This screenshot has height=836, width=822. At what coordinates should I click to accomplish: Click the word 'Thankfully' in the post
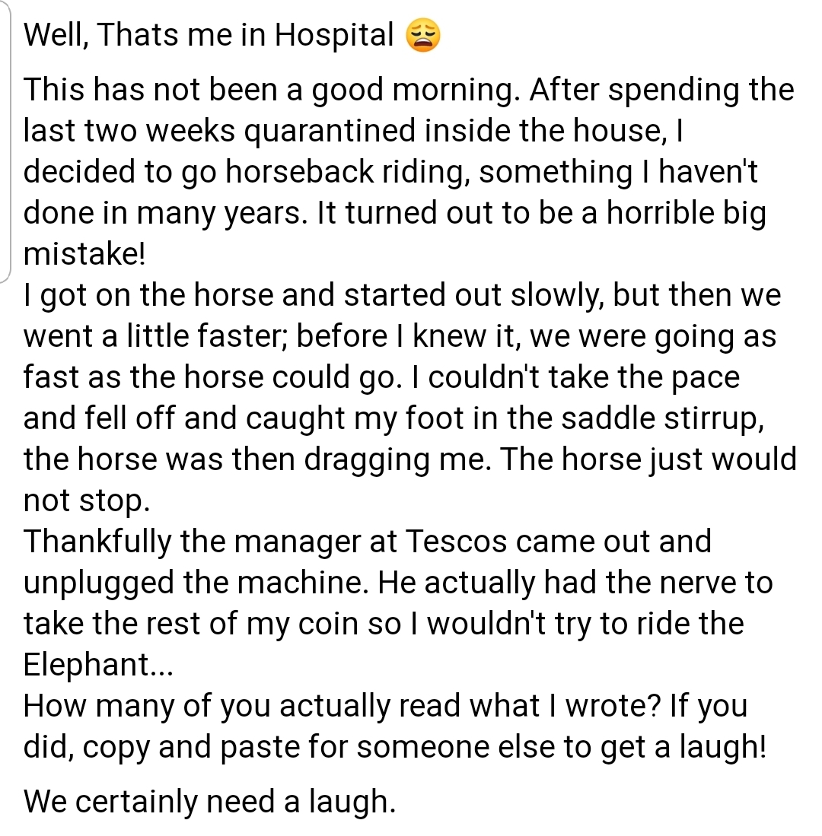[97, 542]
